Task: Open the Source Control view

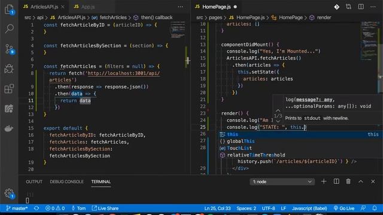Action: point(10,49)
